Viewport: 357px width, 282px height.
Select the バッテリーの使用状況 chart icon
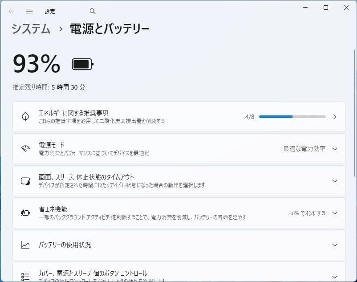click(26, 245)
